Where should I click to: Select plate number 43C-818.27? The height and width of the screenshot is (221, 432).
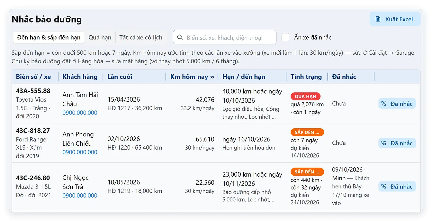33,131
